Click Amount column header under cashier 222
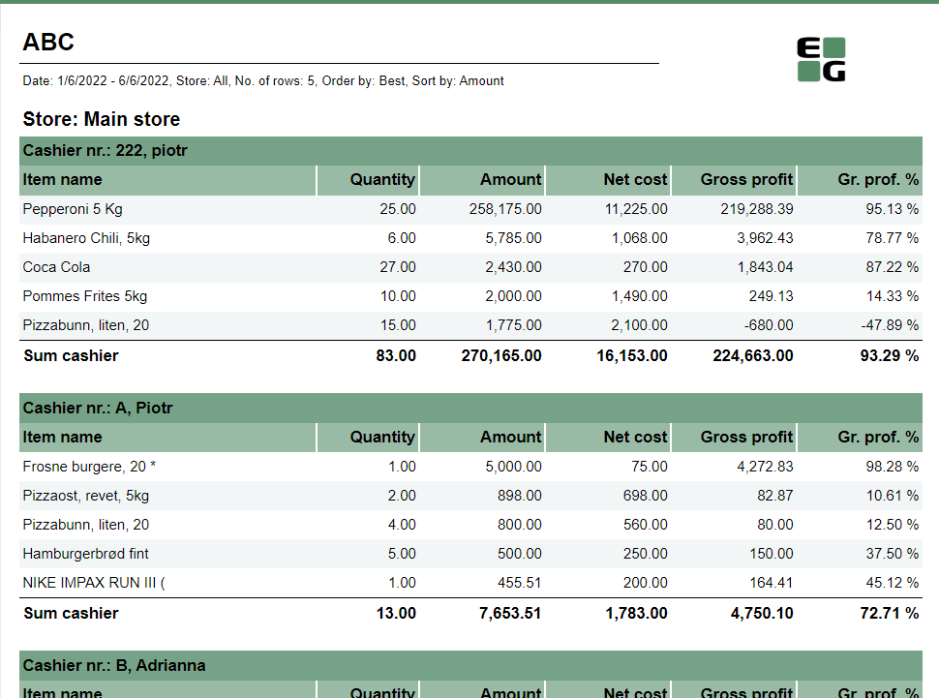 510,180
